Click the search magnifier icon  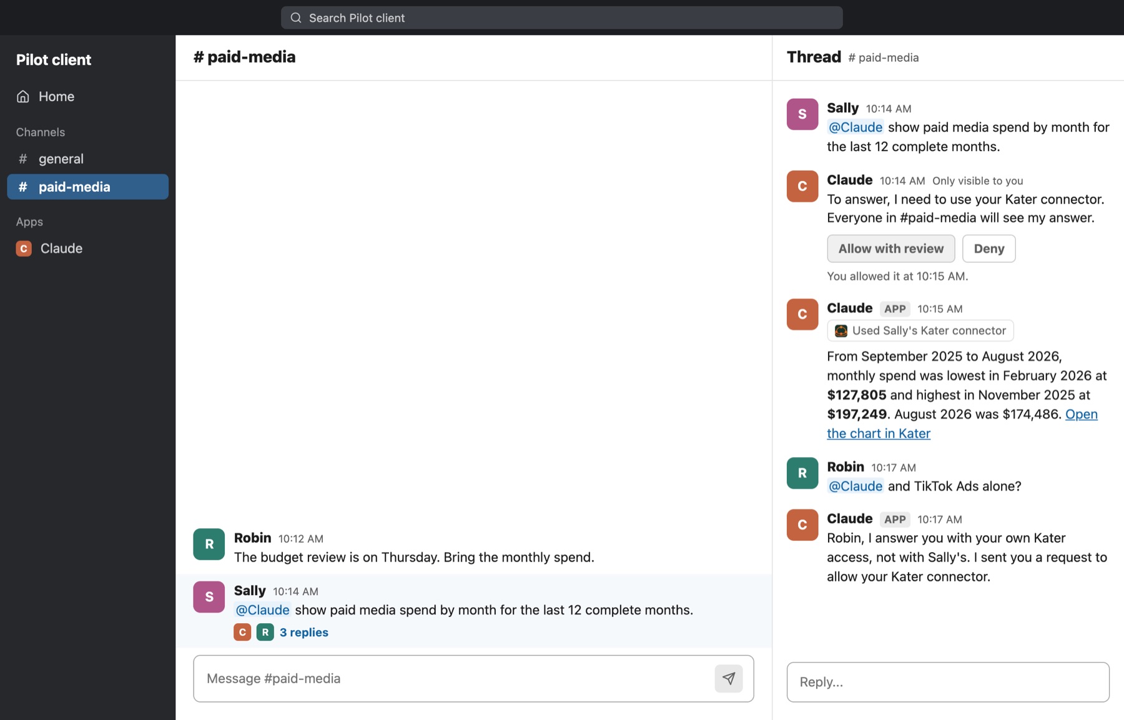[296, 18]
